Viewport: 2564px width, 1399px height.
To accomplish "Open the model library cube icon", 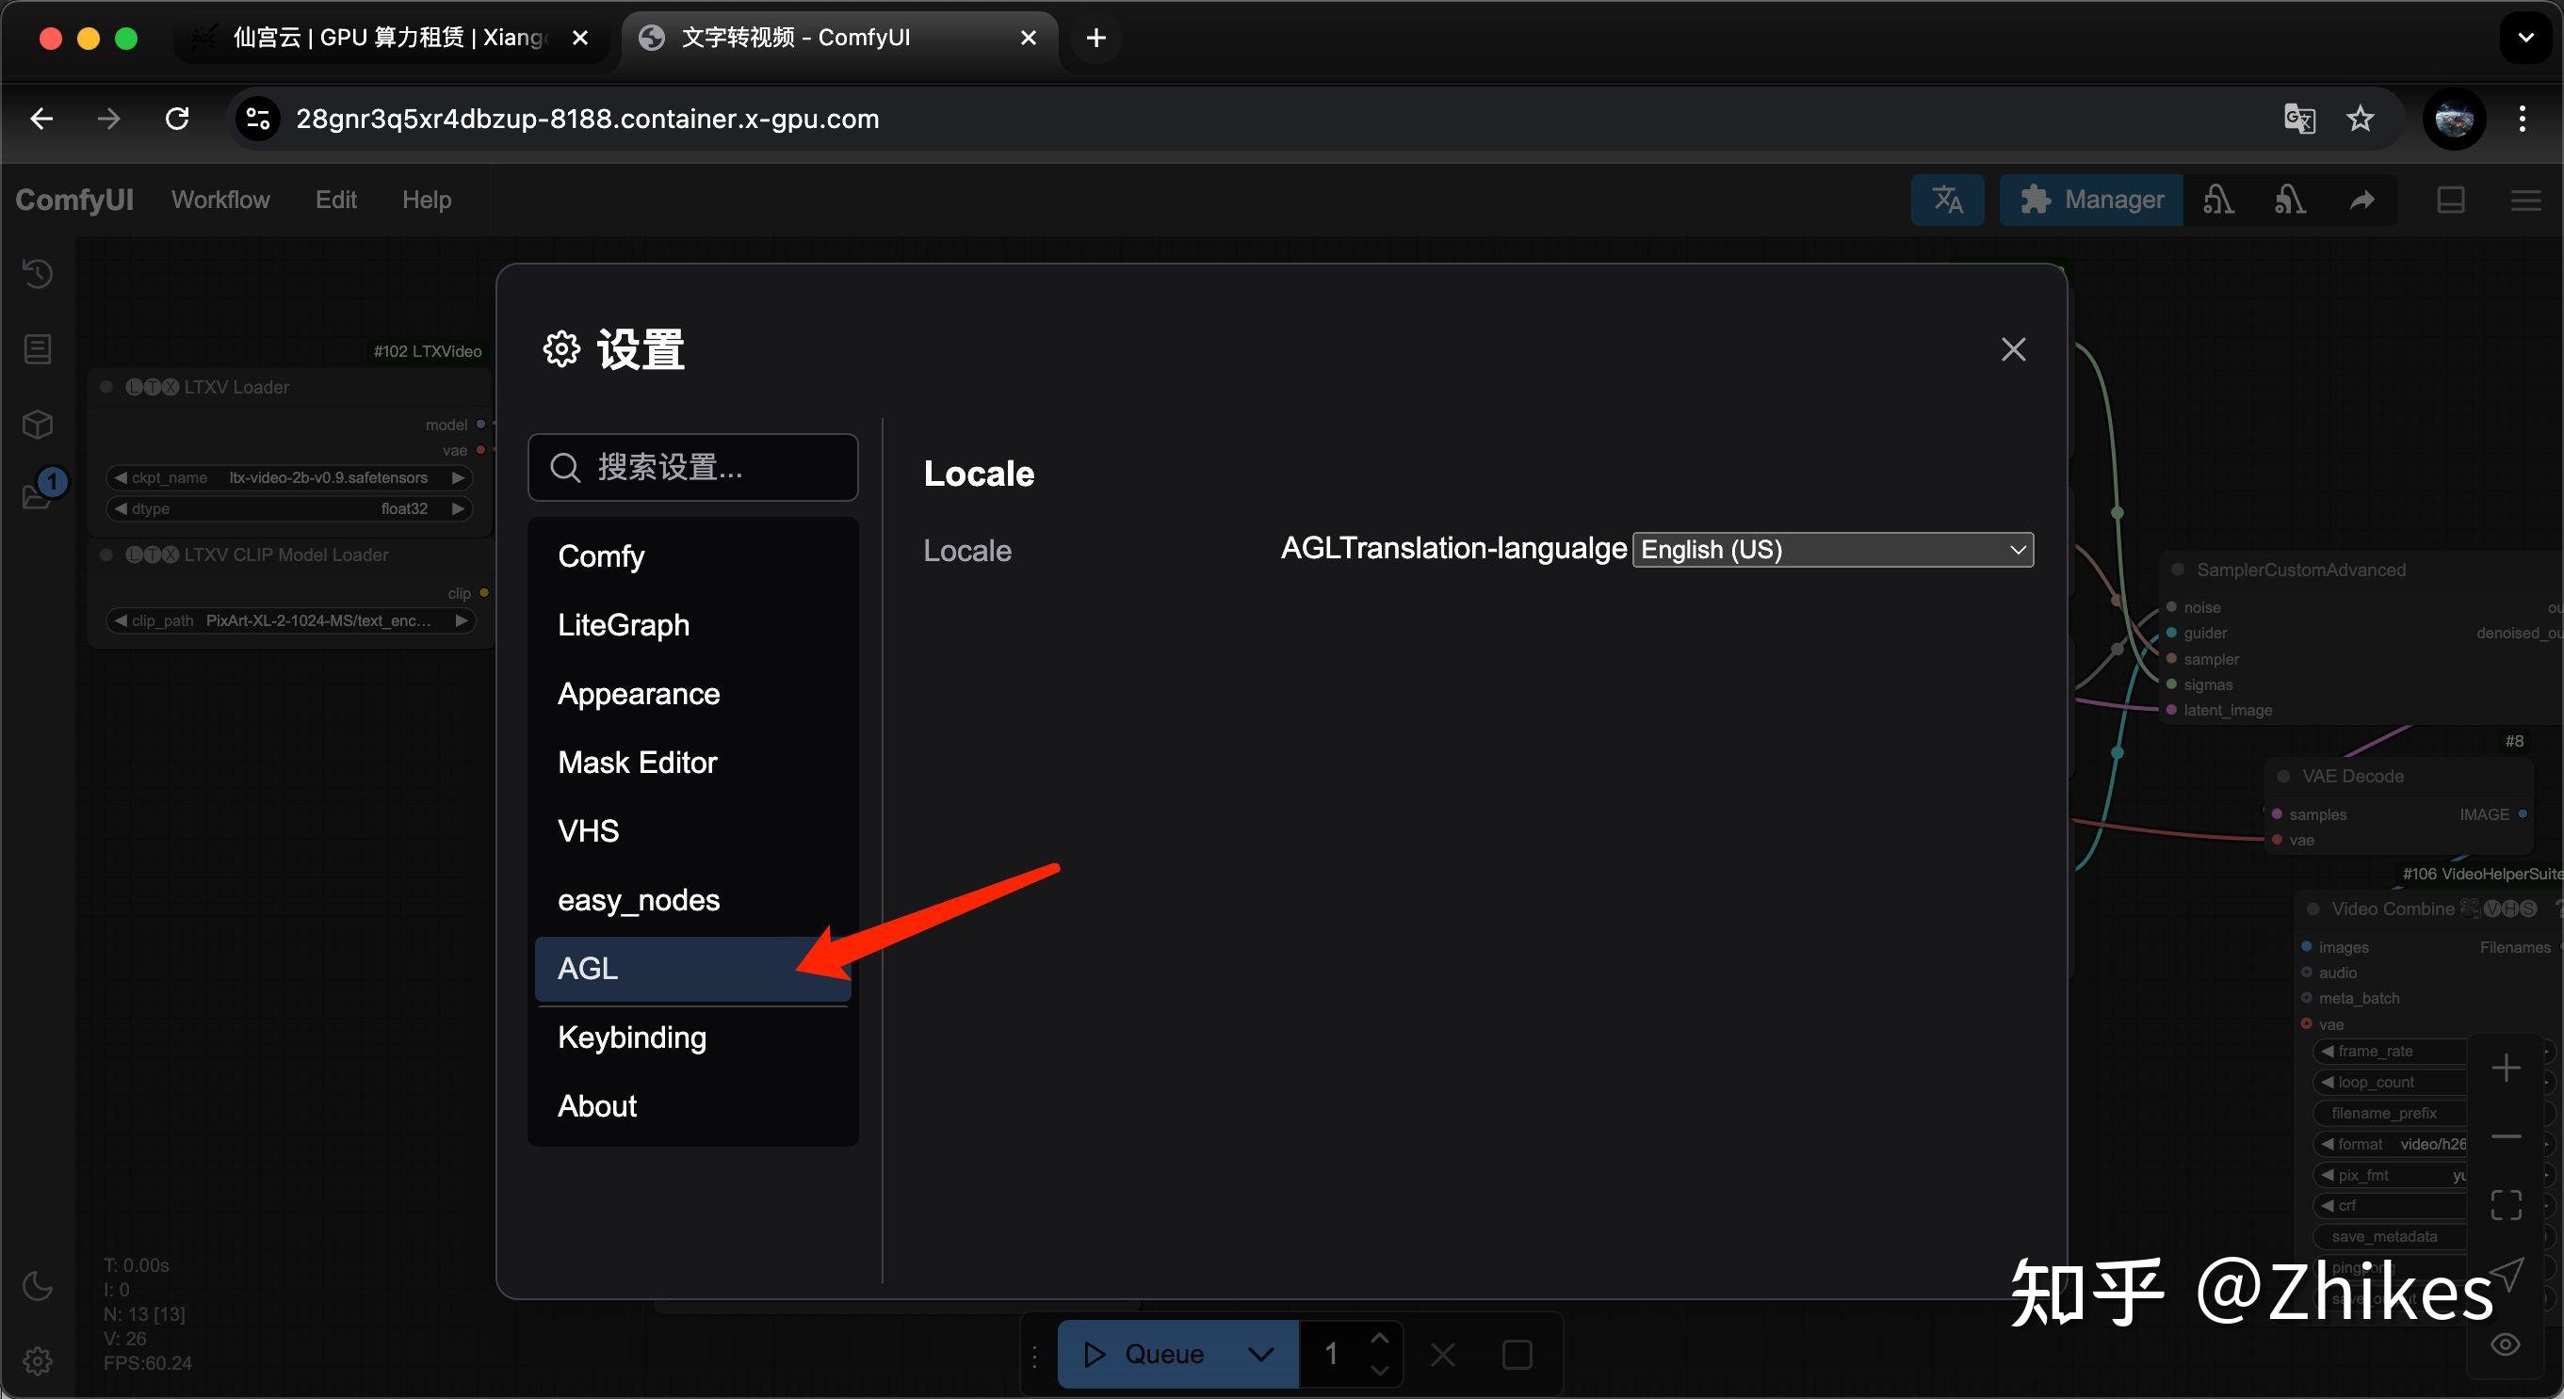I will point(38,425).
